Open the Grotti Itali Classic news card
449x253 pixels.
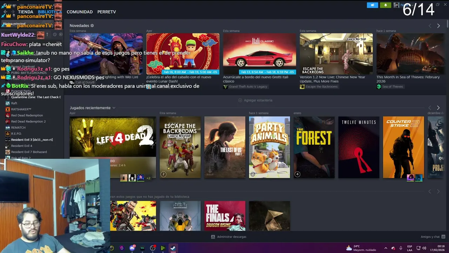[260, 54]
